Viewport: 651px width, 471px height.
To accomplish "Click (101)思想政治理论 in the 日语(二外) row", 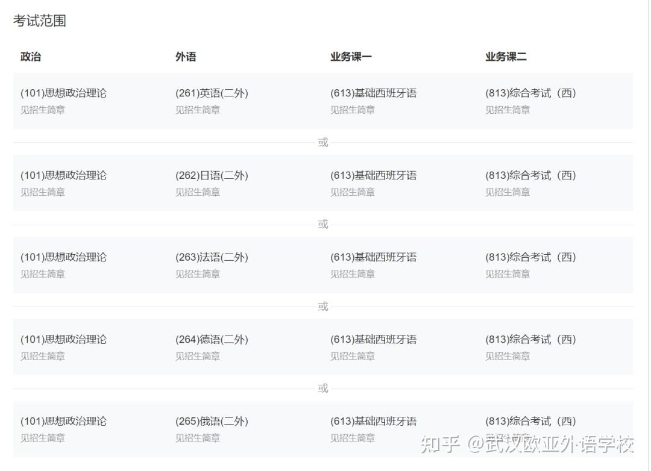I will (63, 175).
